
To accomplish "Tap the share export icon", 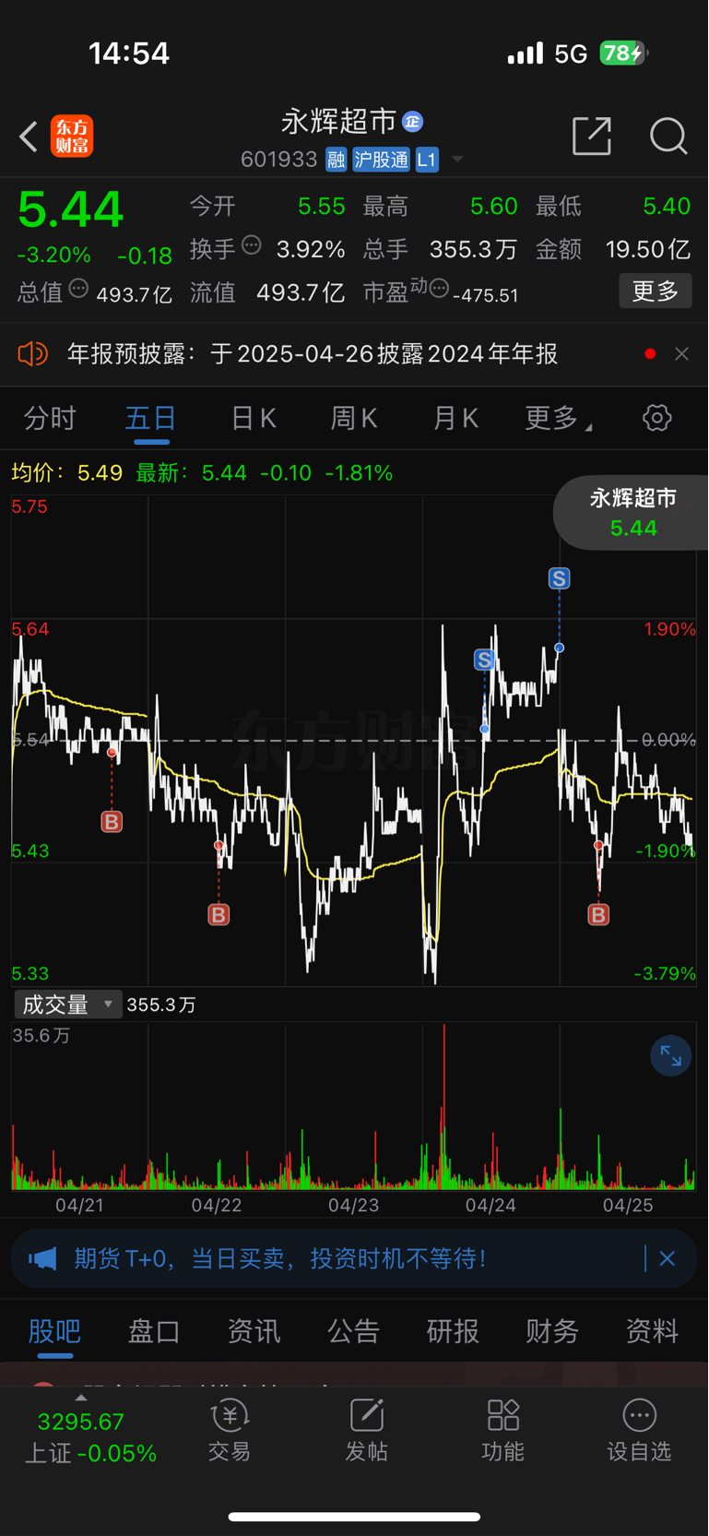I will (x=592, y=136).
